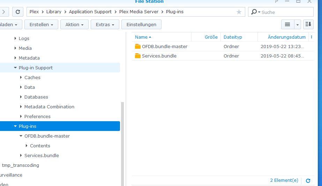Expand the Media tree folder

(15, 48)
